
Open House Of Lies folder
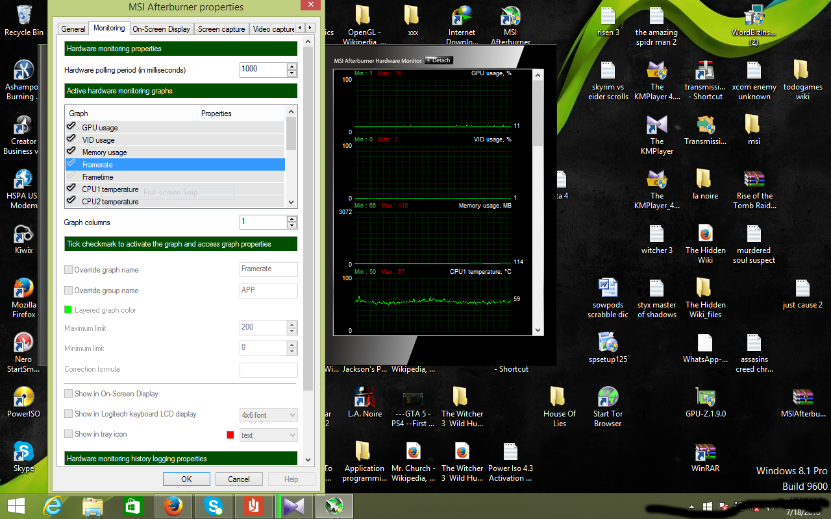[x=559, y=407]
